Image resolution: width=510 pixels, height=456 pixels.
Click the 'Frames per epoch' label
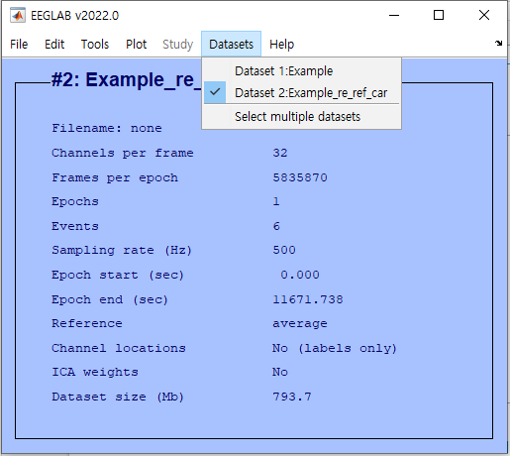click(x=115, y=177)
